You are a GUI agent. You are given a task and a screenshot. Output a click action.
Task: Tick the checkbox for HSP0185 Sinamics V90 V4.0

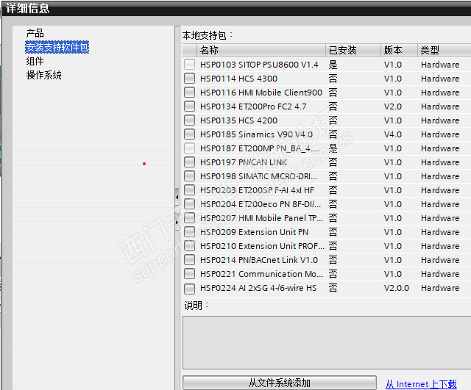189,134
